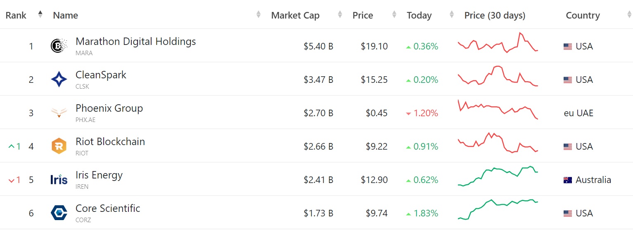This screenshot has width=633, height=230.
Task: Click the CleanSpark star logo icon
Action: coord(59,79)
